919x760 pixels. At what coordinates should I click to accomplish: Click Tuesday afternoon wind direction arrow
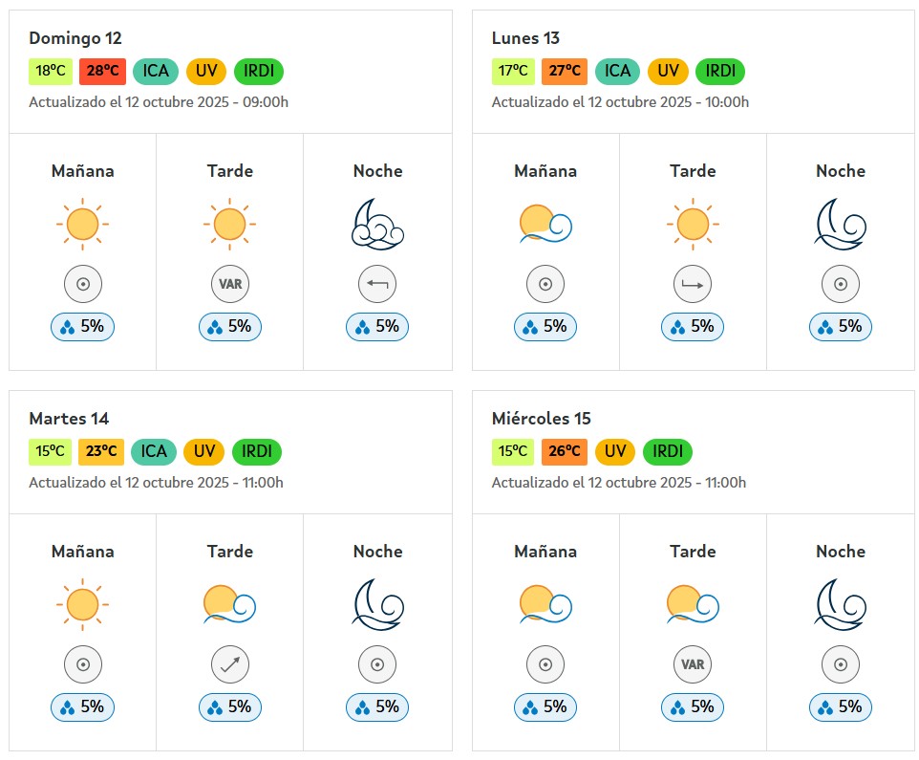pyautogui.click(x=229, y=664)
